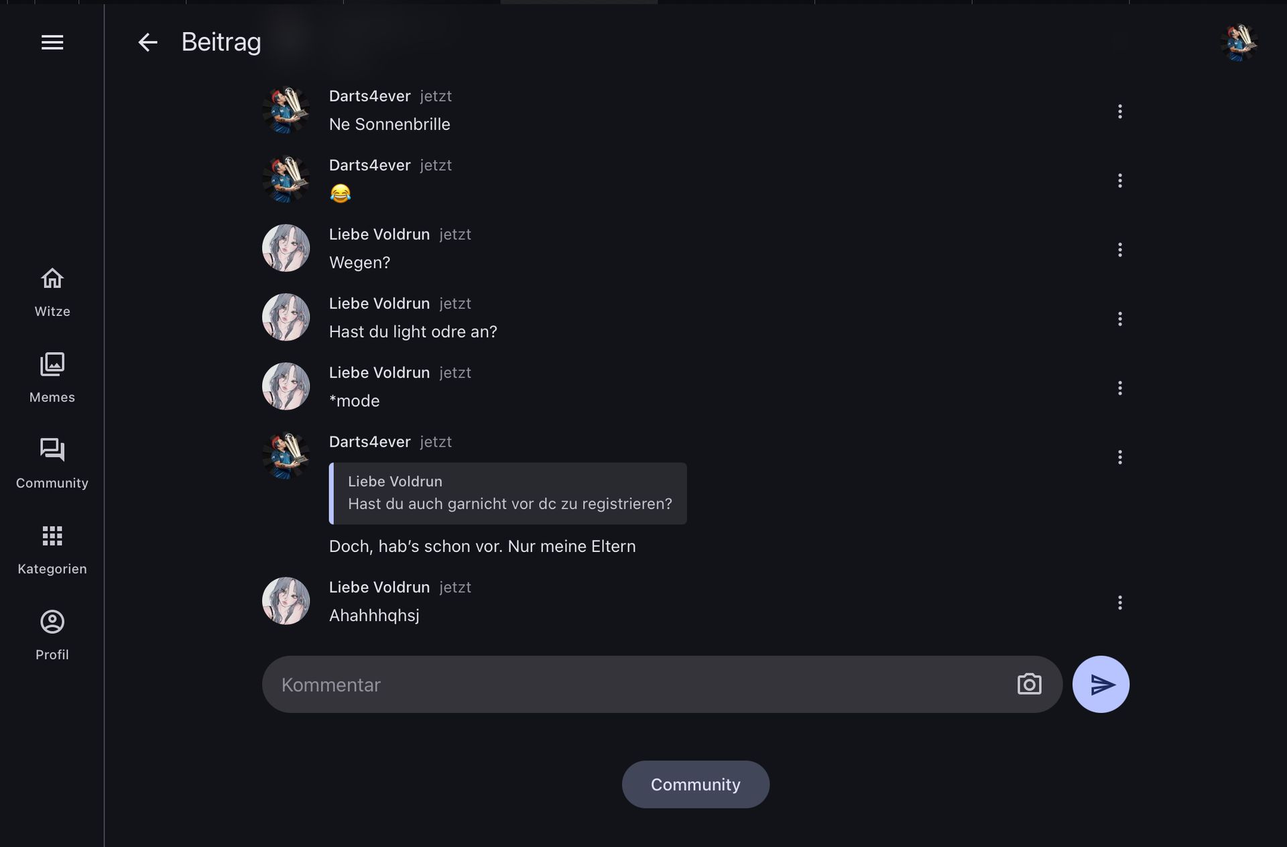Open Kategorien from the sidebar
This screenshot has height=847, width=1287.
point(52,550)
